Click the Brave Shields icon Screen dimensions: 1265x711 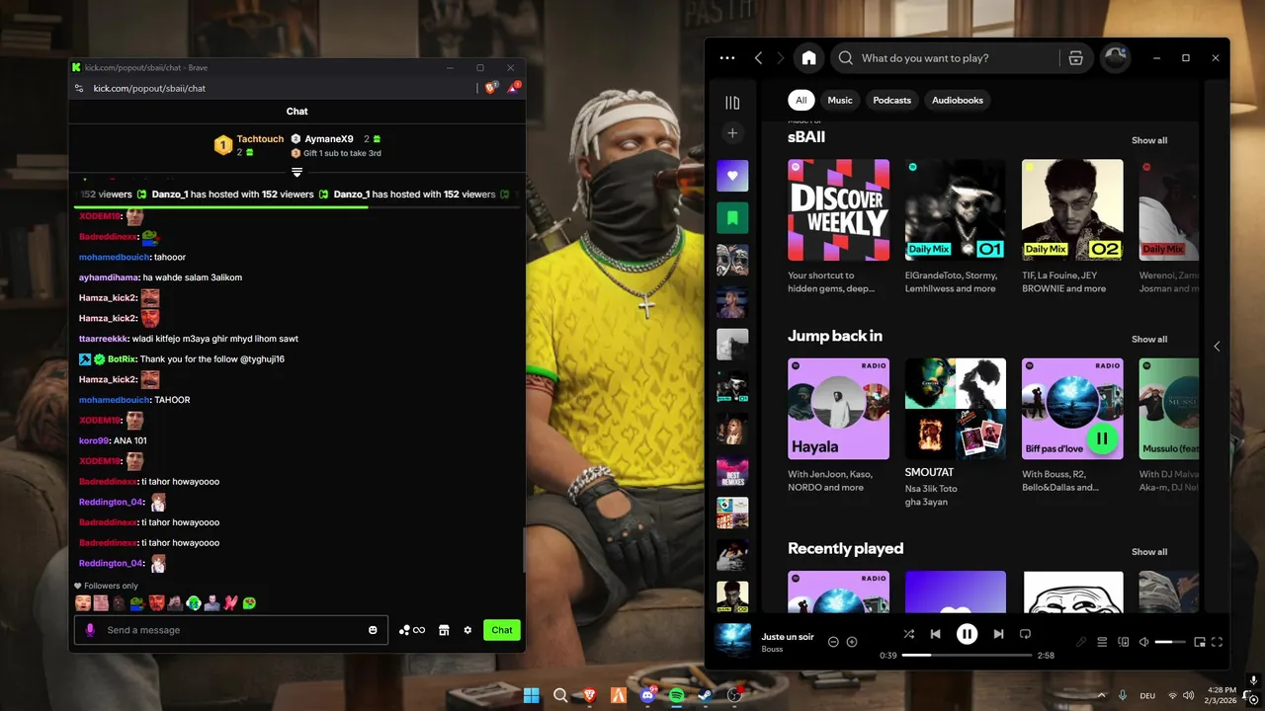(x=490, y=88)
